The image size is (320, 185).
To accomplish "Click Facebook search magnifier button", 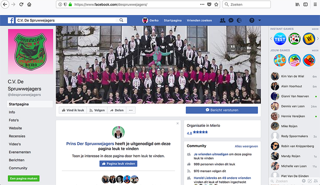I will (122, 20).
